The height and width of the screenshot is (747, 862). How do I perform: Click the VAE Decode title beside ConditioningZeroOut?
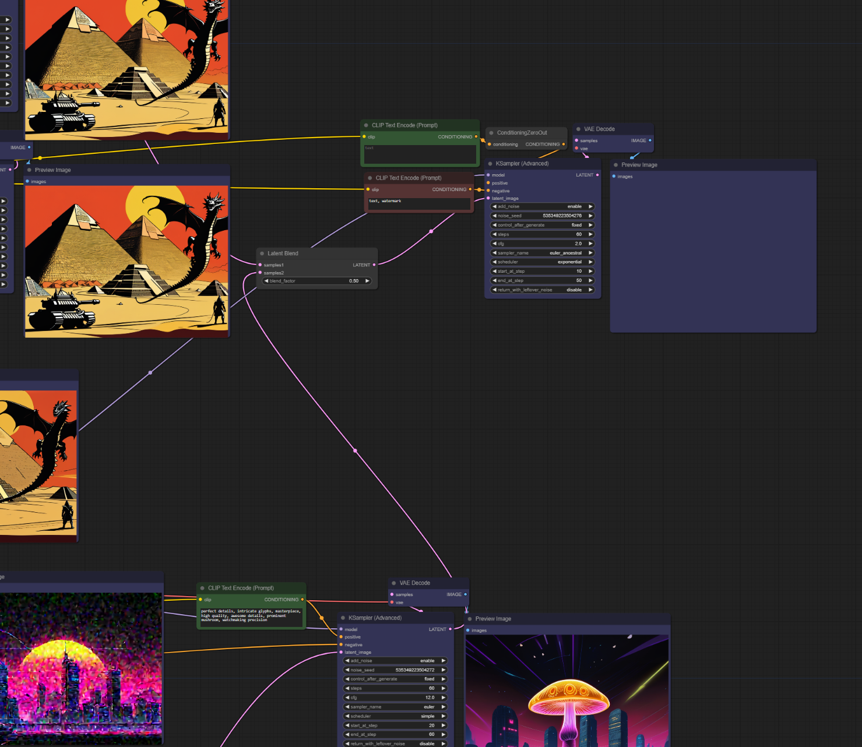(599, 129)
